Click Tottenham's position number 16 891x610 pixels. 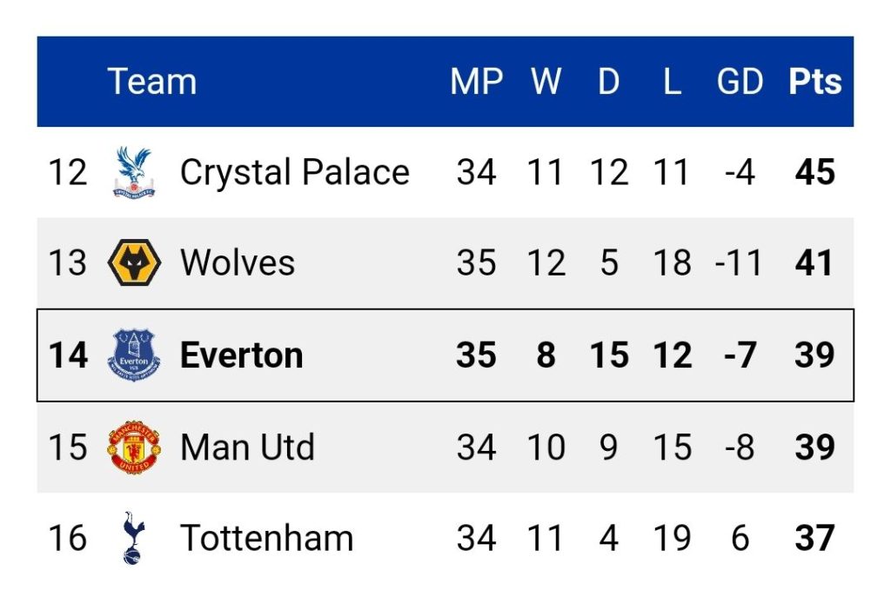tap(68, 538)
